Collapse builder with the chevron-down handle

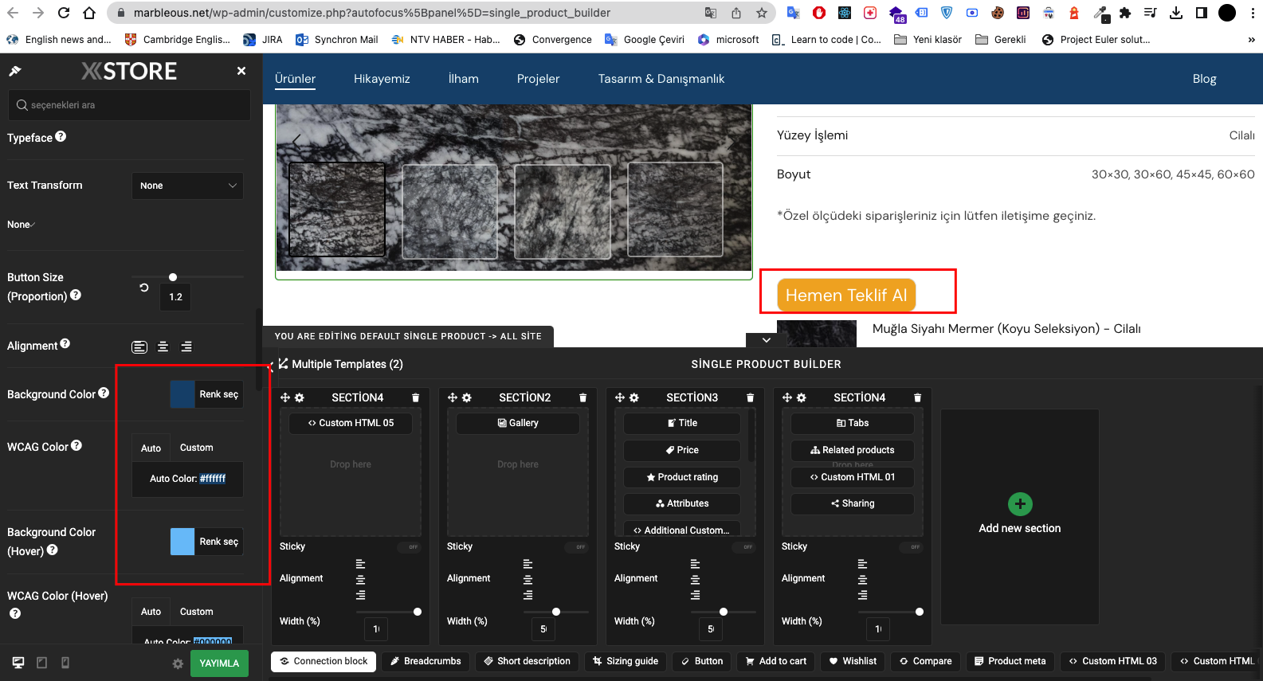point(766,340)
